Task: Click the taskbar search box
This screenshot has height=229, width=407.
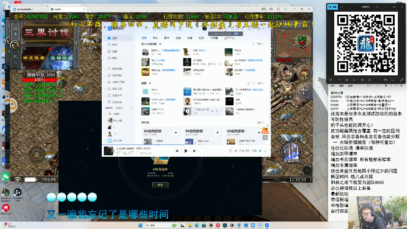Action: 161,225
